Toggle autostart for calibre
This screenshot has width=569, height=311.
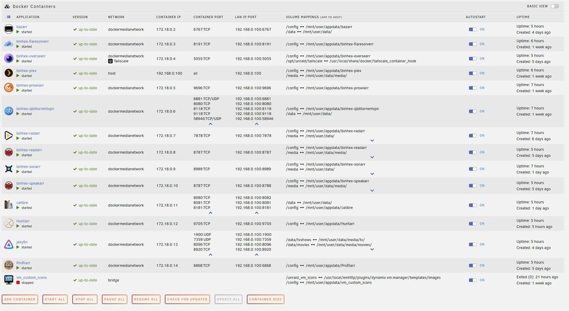click(x=472, y=205)
